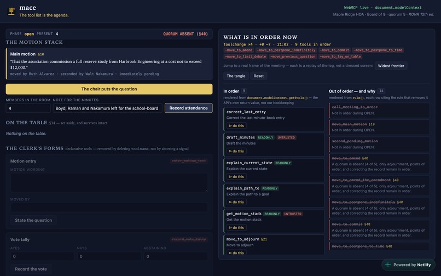Click the In order count badge 9
Image resolution: width=441 pixels, height=276 pixels.
pyautogui.click(x=244, y=91)
